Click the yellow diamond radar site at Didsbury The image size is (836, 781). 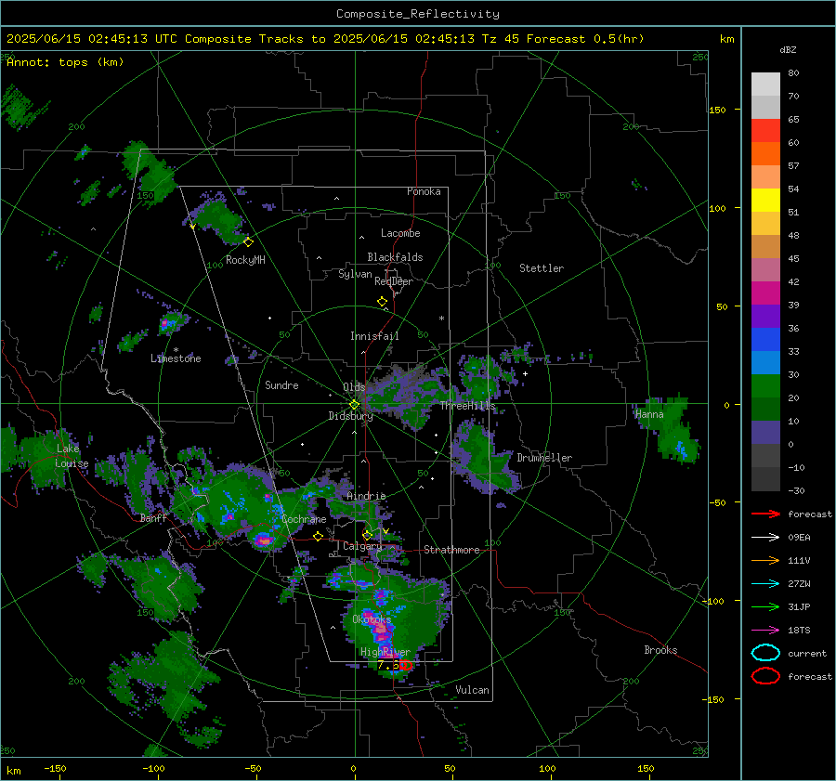pyautogui.click(x=354, y=405)
